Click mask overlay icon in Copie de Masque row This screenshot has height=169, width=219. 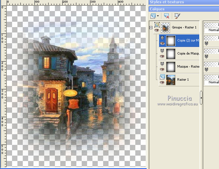[206, 56]
